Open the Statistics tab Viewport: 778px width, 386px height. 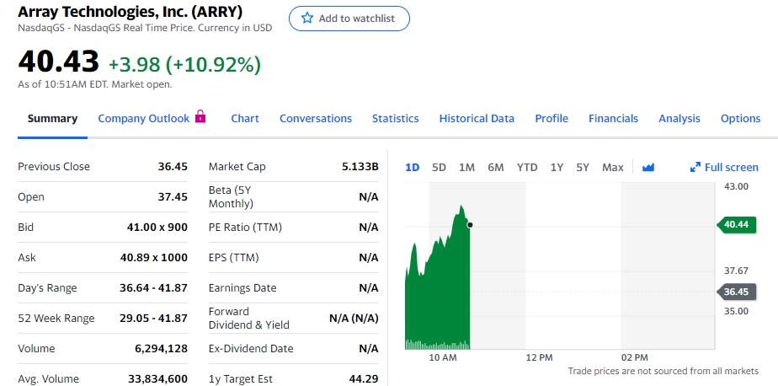(x=396, y=118)
